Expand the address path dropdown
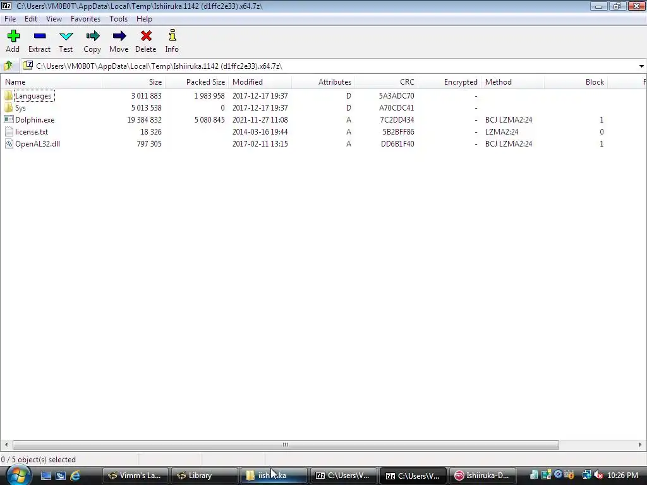Viewport: 647px width, 485px height. coord(641,66)
